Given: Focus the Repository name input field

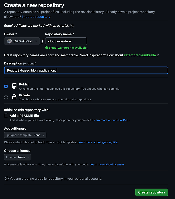Looking at the screenshot, I should (66, 41).
